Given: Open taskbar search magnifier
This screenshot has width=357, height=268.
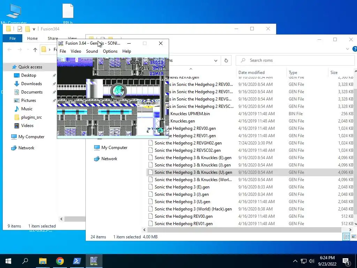Looking at the screenshot, I should point(25,261).
